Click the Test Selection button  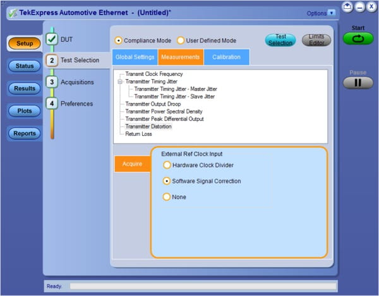click(280, 40)
